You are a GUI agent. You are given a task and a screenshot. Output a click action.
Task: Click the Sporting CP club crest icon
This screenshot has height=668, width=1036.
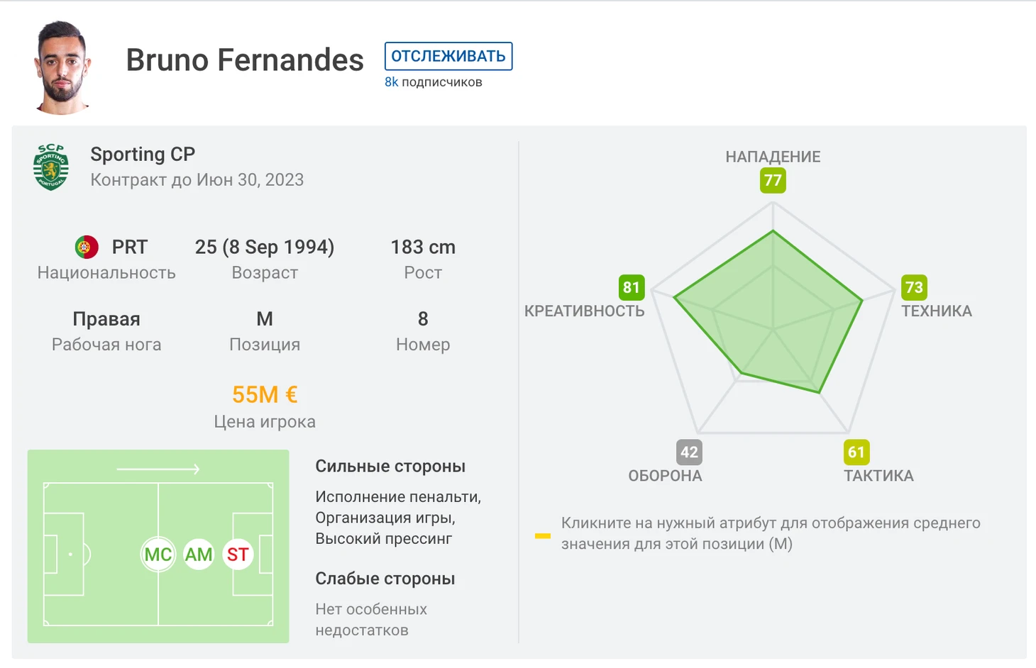[51, 167]
